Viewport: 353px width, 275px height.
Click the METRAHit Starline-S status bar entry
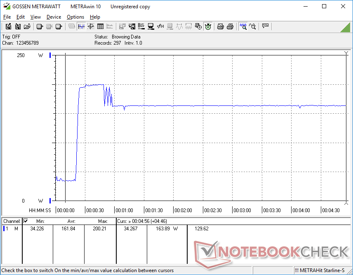320,270
